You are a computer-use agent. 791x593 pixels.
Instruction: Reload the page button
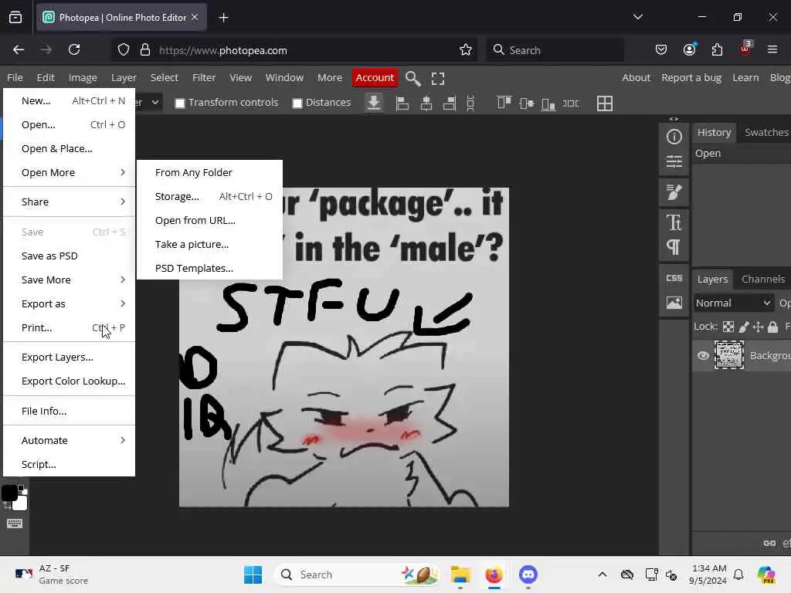74,49
